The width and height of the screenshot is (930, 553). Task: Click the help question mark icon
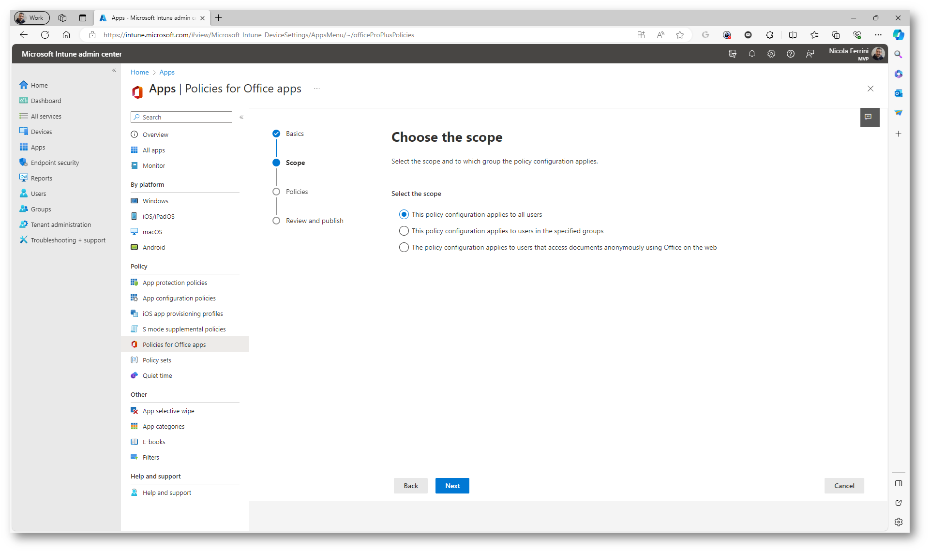[791, 54]
